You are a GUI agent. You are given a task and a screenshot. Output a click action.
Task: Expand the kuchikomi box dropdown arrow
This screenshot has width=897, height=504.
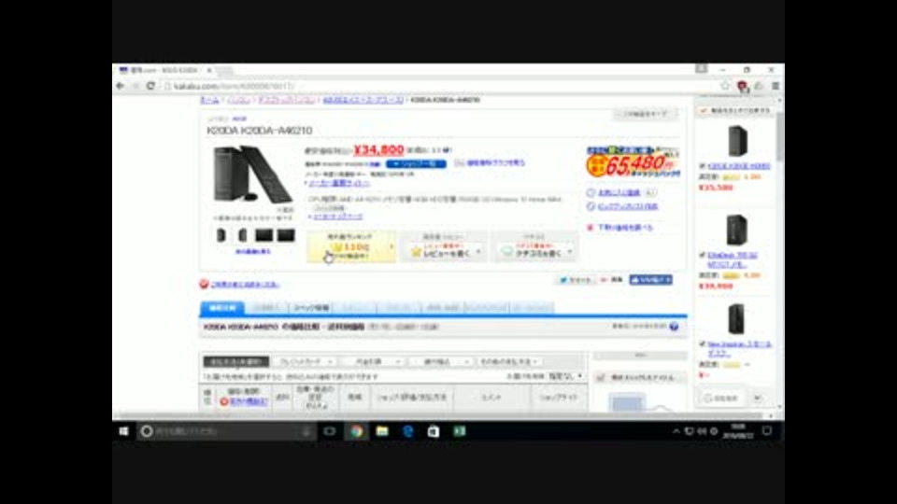click(x=570, y=251)
